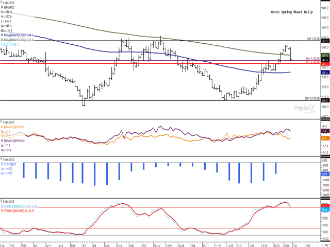
Task: Select the low value line starting "L ="
Action: click(6, 21)
